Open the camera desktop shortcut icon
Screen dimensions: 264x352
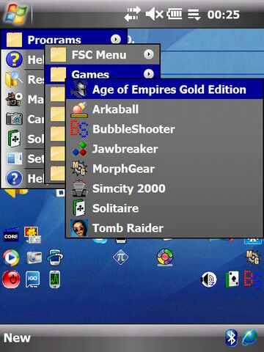(34, 257)
